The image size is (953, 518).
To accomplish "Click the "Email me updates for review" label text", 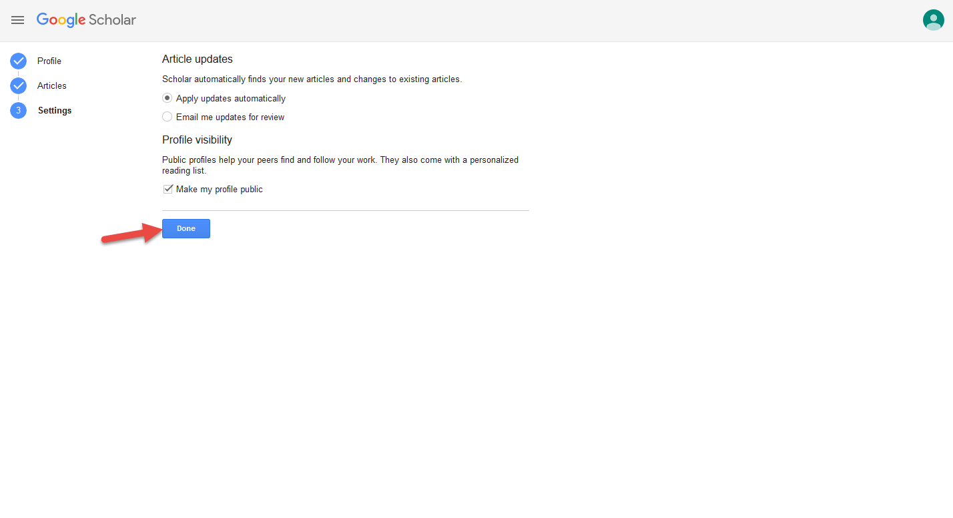I will (230, 117).
